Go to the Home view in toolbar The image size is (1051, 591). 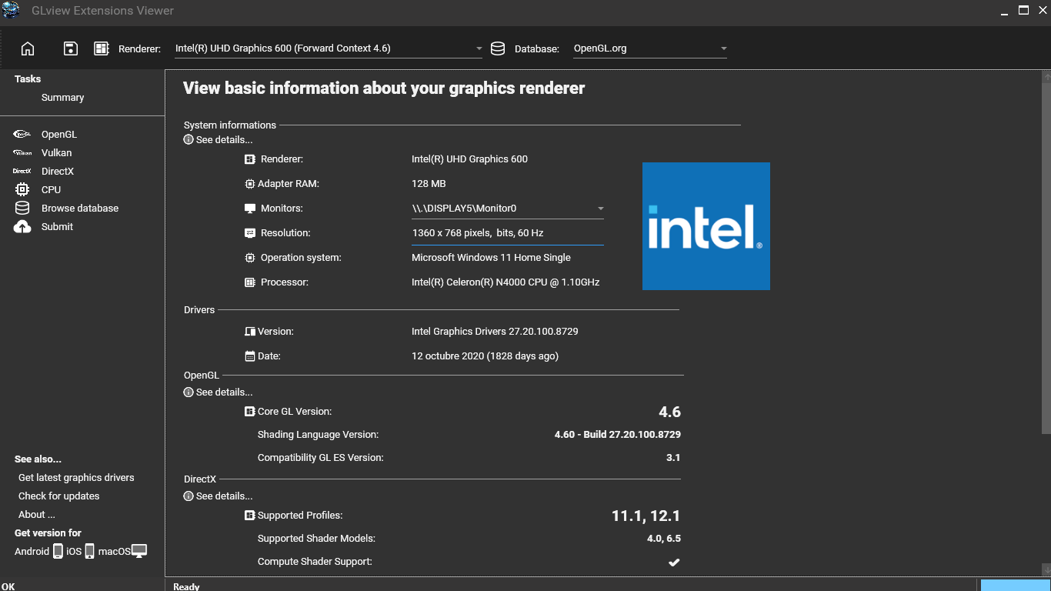(28, 48)
